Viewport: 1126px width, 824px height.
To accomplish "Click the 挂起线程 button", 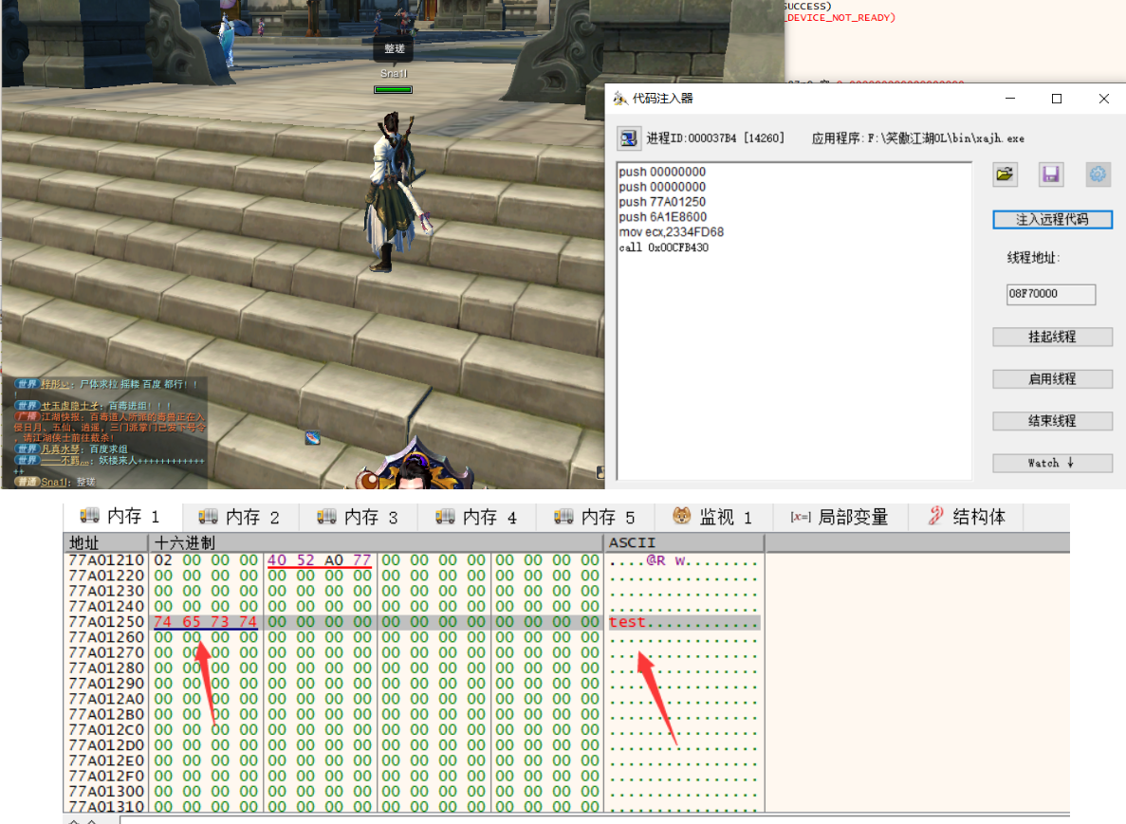I will coord(1052,337).
